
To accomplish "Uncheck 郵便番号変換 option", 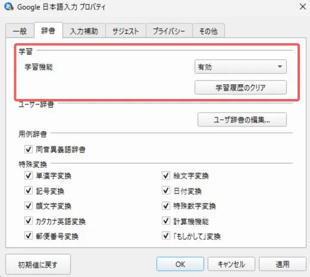I will pos(29,235).
